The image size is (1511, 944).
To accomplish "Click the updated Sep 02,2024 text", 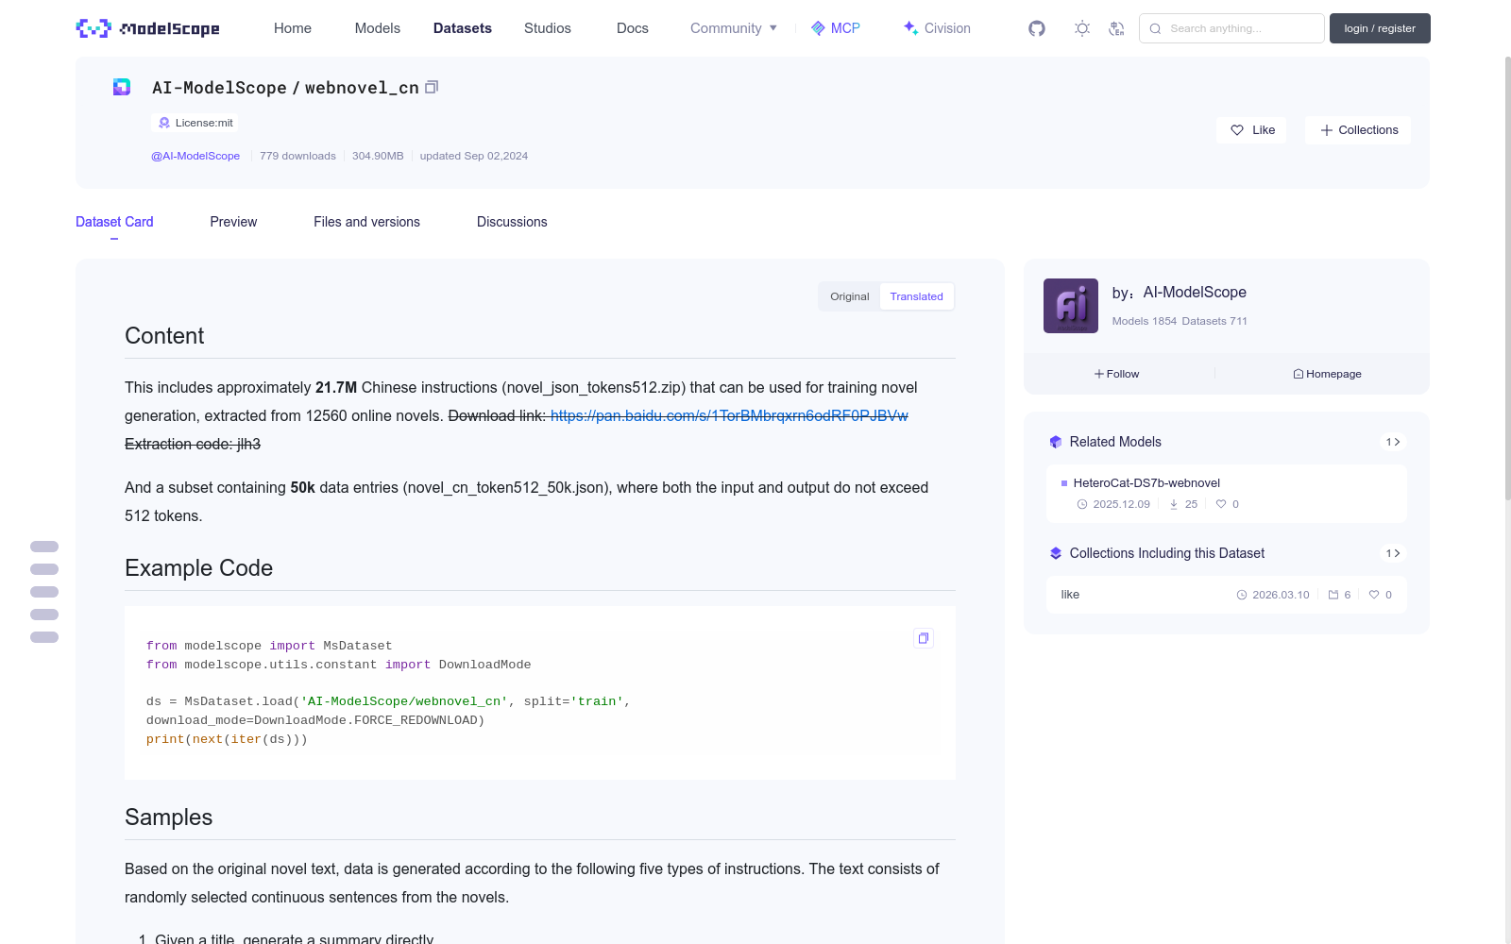I will (474, 156).
